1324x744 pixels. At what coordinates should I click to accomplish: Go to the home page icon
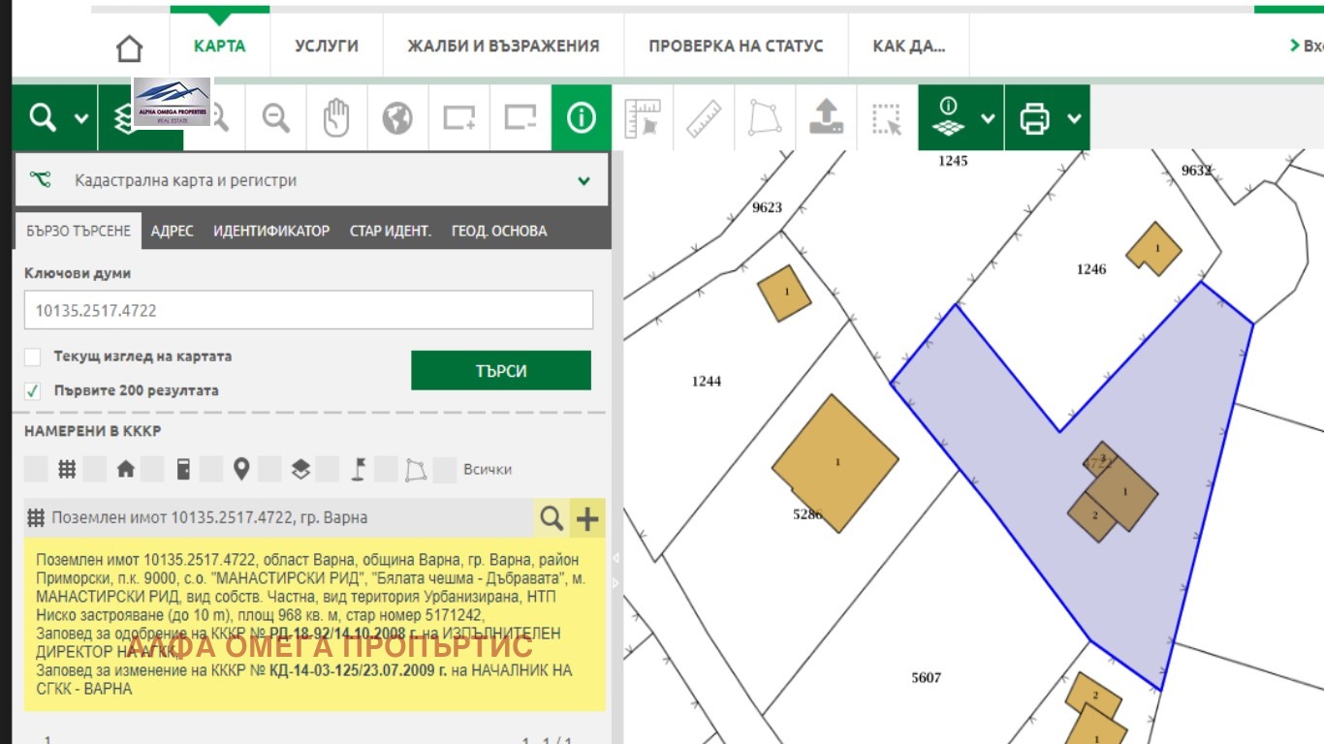[x=129, y=47]
